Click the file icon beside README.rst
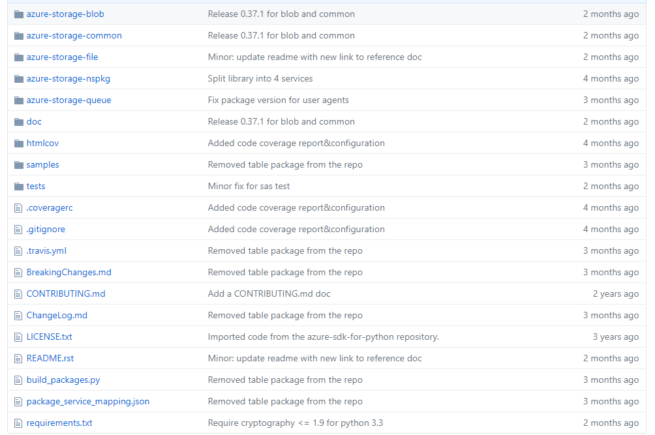 click(x=18, y=358)
